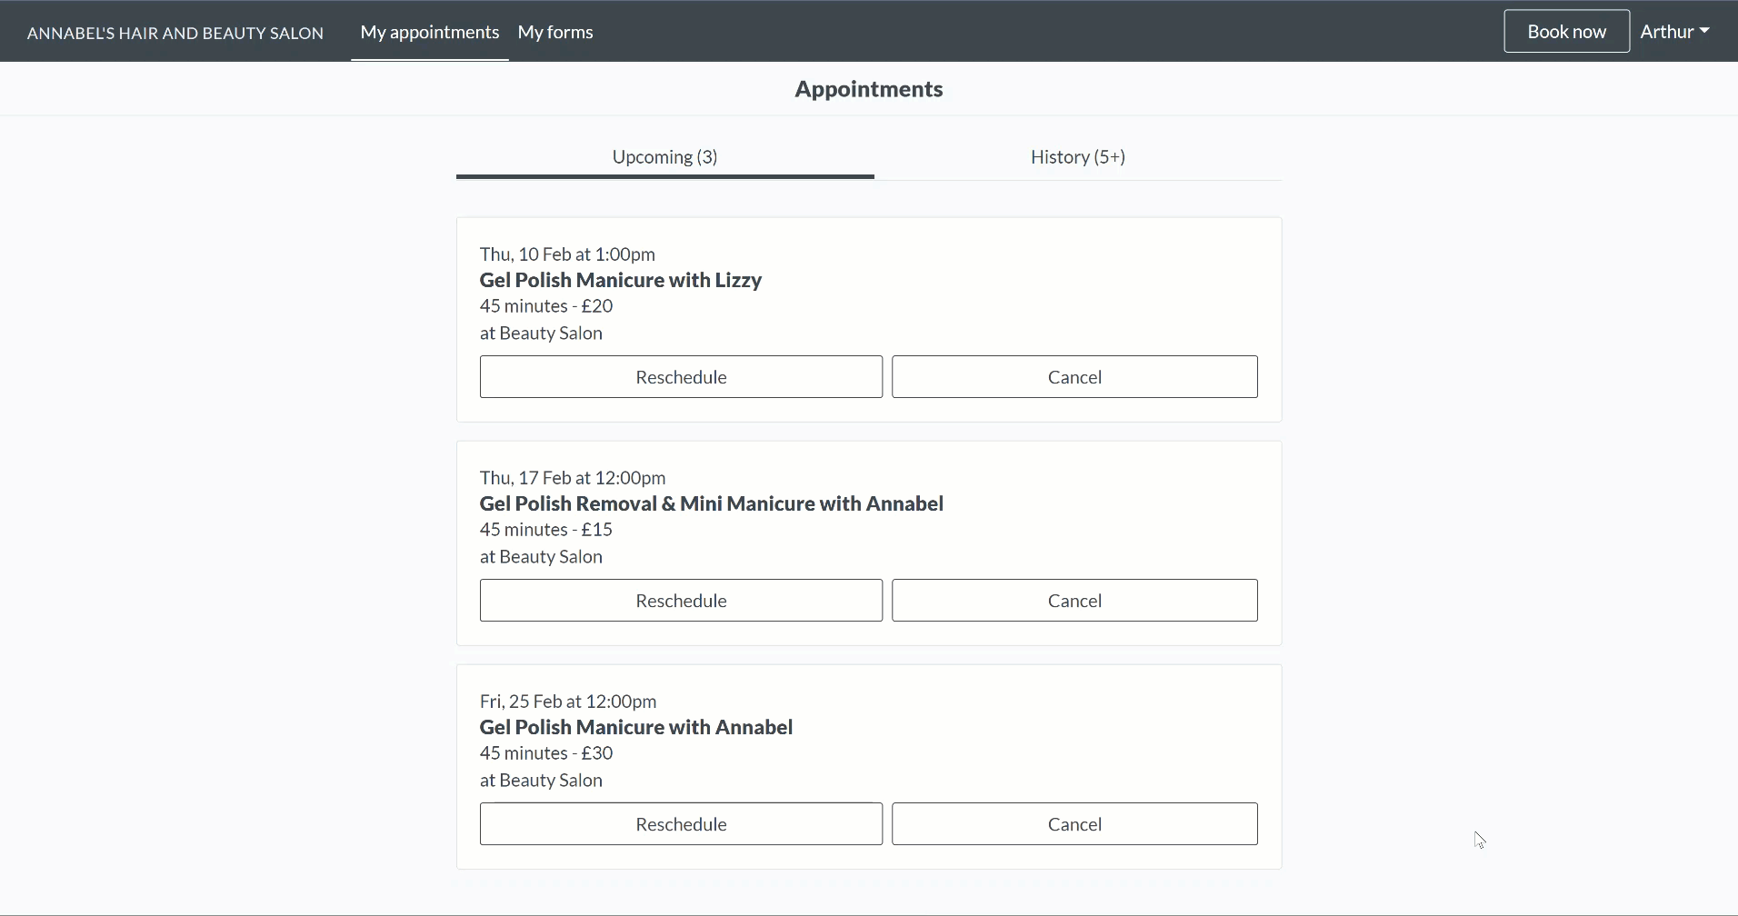The height and width of the screenshot is (916, 1738).
Task: Click the 45 minutes - £15 price line
Action: pyautogui.click(x=545, y=530)
